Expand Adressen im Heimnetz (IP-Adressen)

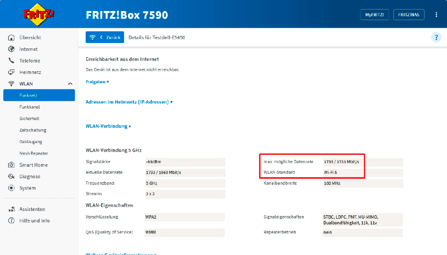coord(129,102)
